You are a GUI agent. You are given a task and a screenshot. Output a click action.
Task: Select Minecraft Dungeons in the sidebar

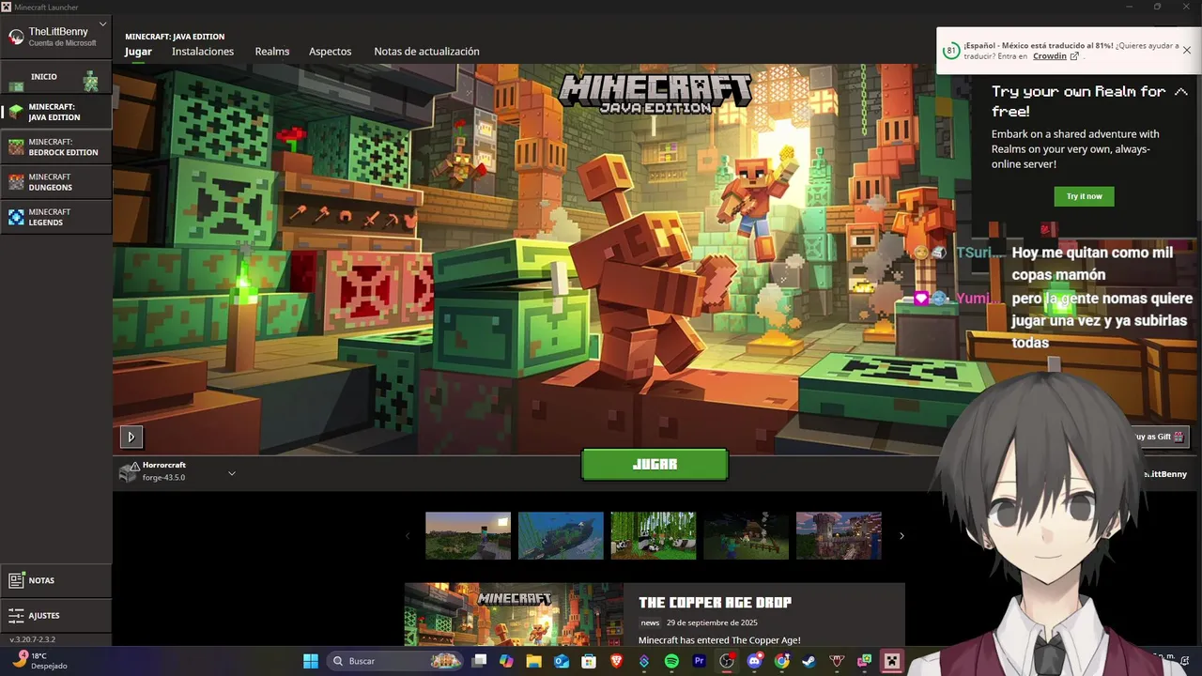[x=56, y=182]
